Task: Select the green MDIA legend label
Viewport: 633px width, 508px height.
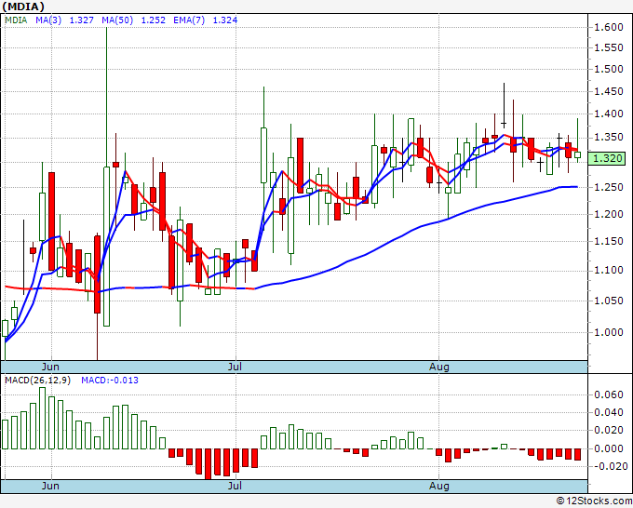Action: point(16,20)
